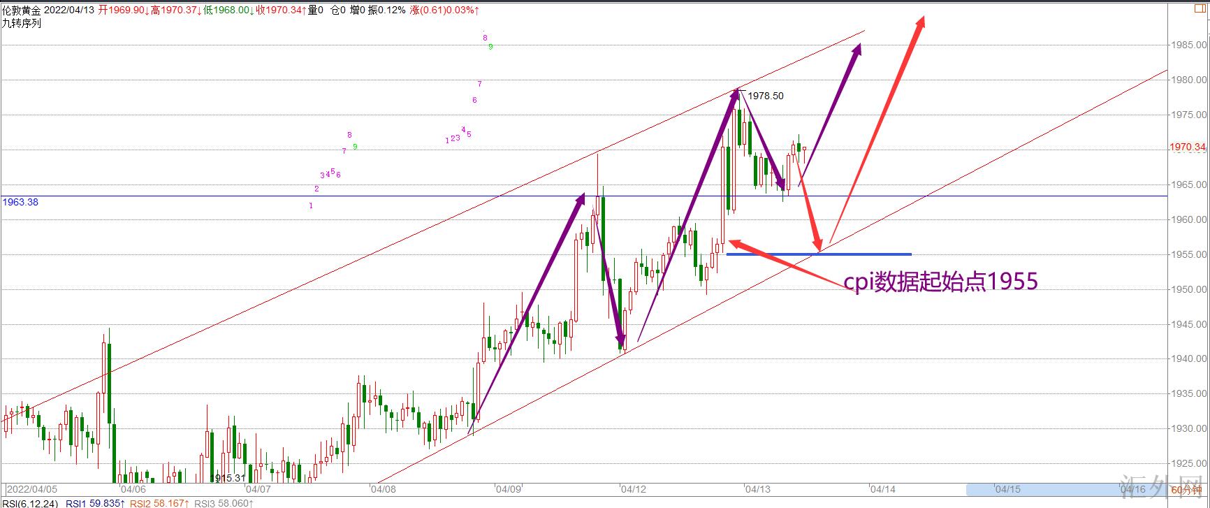
Task: Select the cpi数据起始点1955 text annotation
Action: (940, 281)
